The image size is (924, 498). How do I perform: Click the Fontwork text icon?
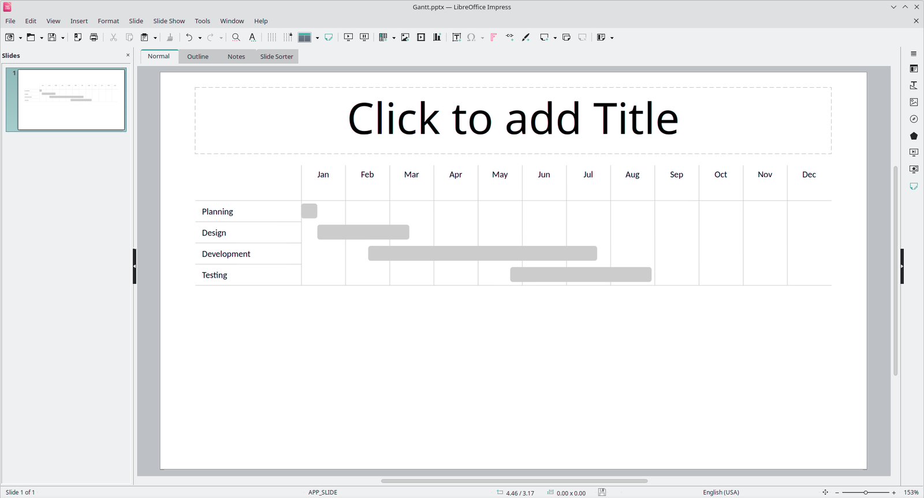494,38
